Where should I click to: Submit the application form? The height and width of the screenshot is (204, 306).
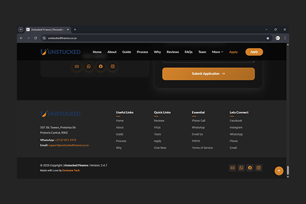tap(209, 74)
